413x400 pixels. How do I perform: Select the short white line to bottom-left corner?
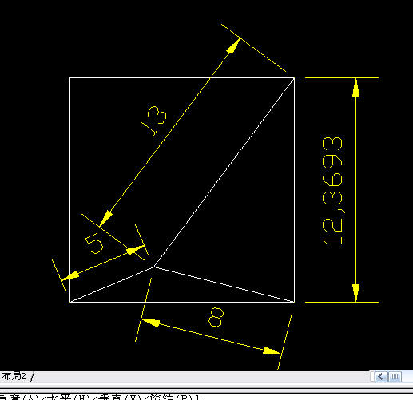click(x=112, y=284)
